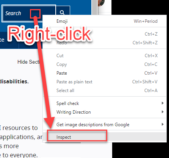Click into the Search input field
Viewport: 169px width, 158px height.
[x=29, y=13]
